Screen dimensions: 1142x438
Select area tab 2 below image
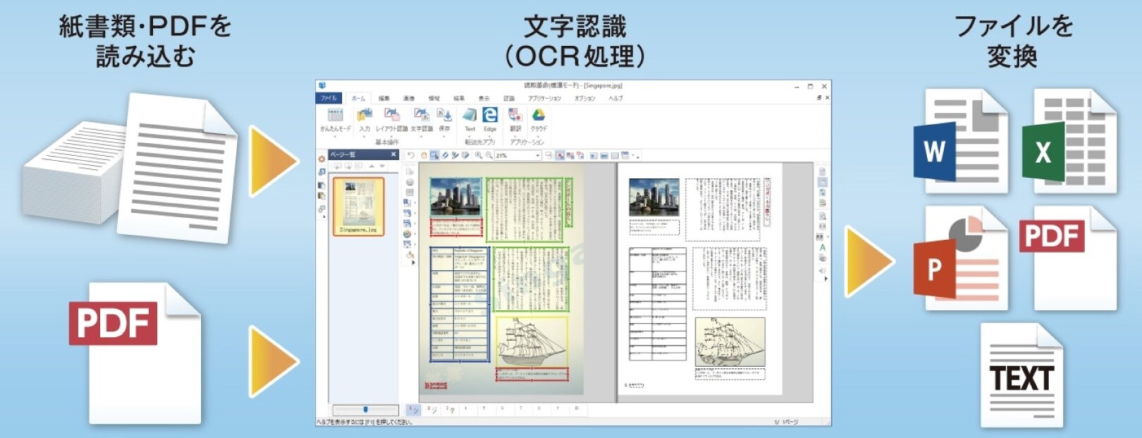tap(432, 409)
